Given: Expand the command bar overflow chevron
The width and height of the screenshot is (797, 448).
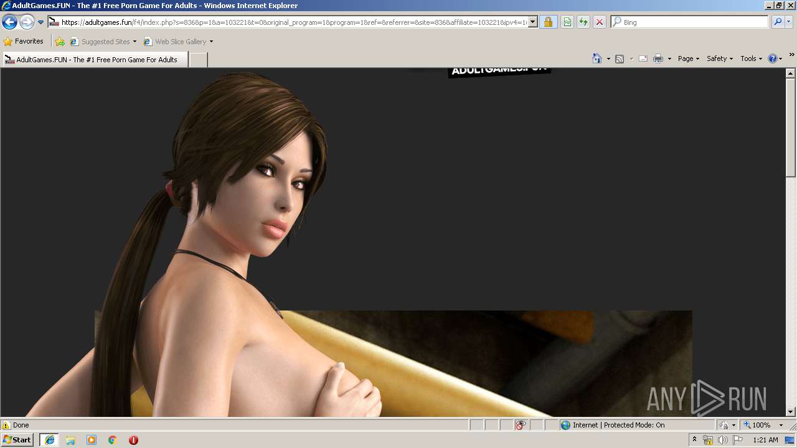Looking at the screenshot, I should point(792,55).
